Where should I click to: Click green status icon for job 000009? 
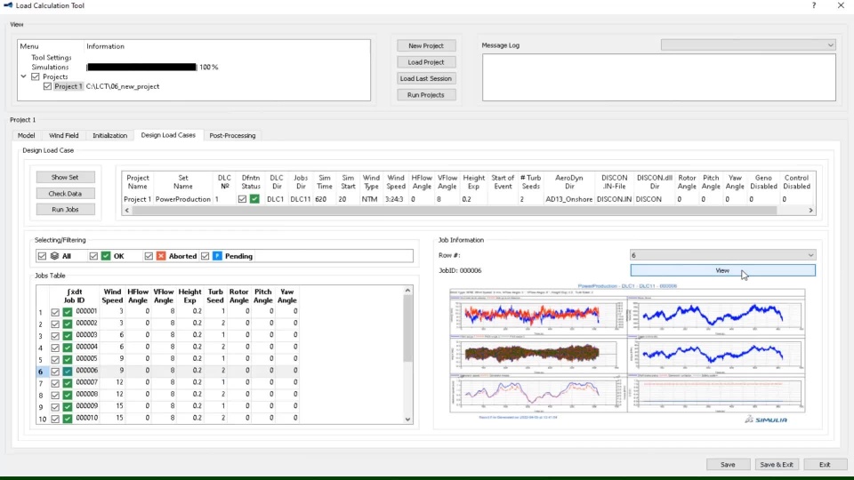coord(68,406)
